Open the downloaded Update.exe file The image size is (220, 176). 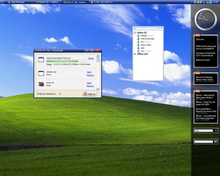click(89, 72)
